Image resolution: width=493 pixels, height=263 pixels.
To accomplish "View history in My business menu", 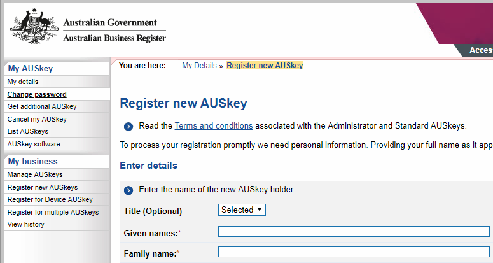I will pyautogui.click(x=26, y=224).
